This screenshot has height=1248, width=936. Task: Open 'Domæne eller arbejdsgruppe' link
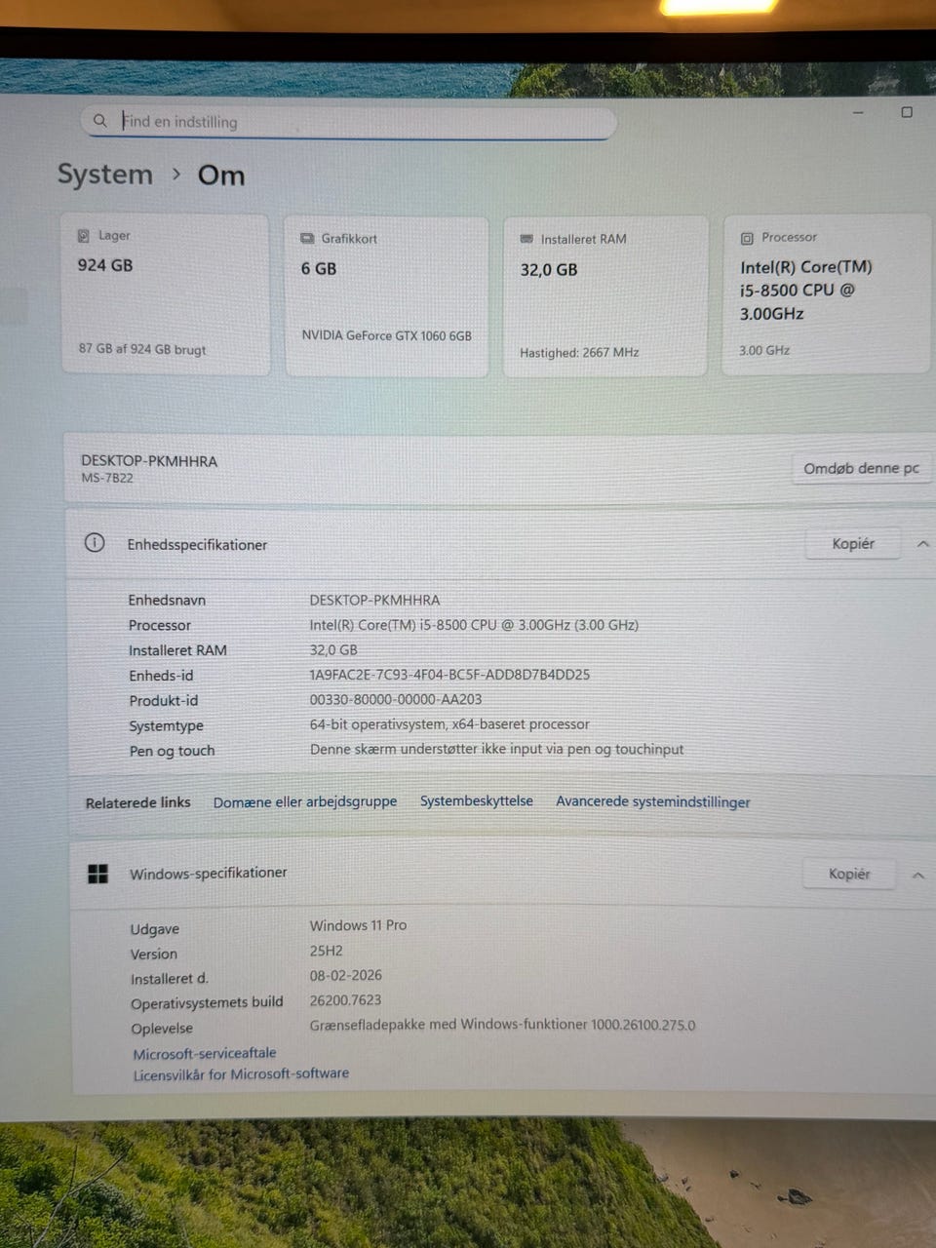pos(305,801)
